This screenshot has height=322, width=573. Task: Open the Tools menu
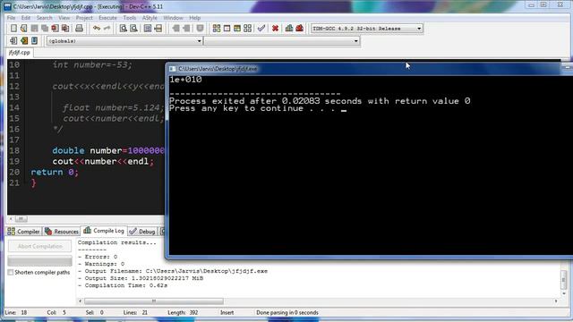pyautogui.click(x=129, y=18)
